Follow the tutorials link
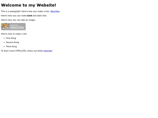Screen dimensions: 158x118 [x=48, y=51]
